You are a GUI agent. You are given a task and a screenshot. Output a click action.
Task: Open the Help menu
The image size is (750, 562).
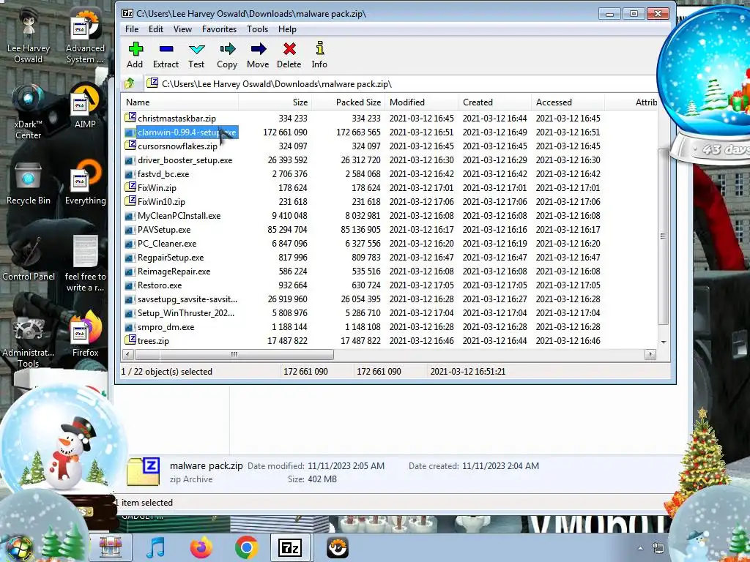point(287,29)
